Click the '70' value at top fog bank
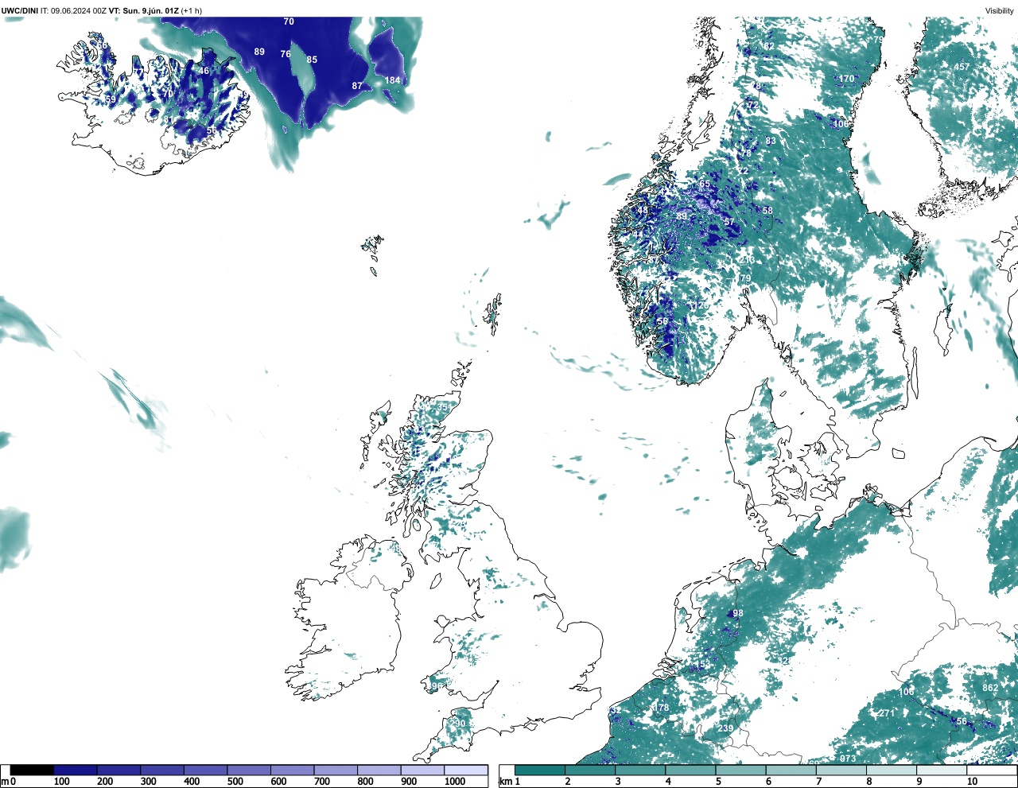 289,21
